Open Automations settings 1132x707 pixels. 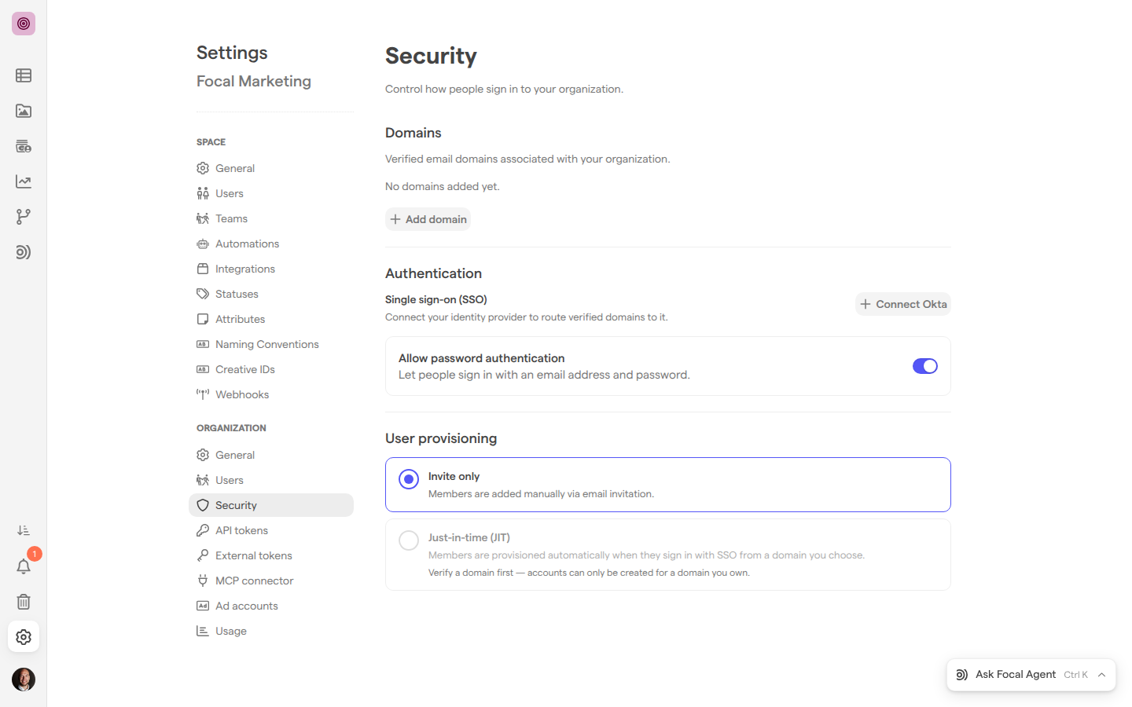[x=271, y=244]
